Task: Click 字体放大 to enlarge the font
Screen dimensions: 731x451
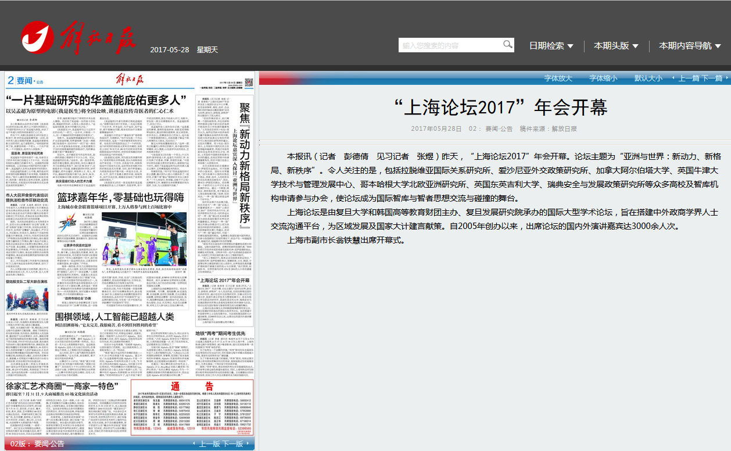Action: [558, 78]
